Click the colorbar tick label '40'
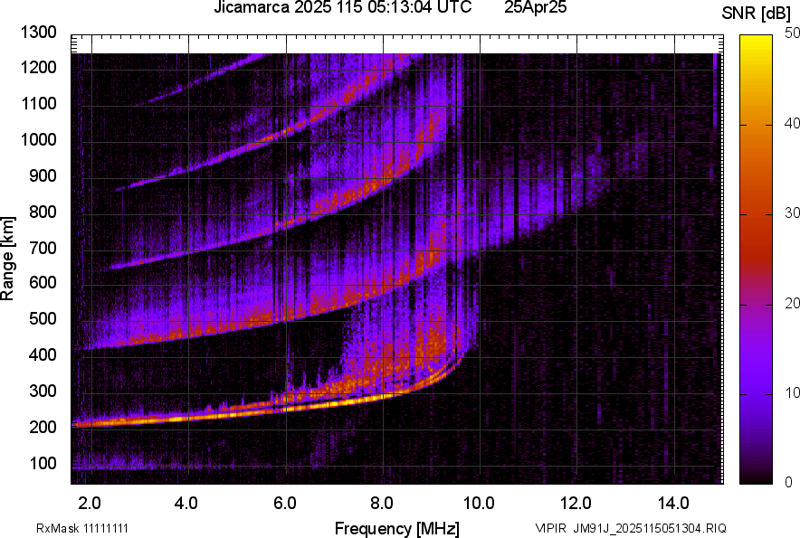Image resolution: width=800 pixels, height=538 pixels. tap(792, 123)
